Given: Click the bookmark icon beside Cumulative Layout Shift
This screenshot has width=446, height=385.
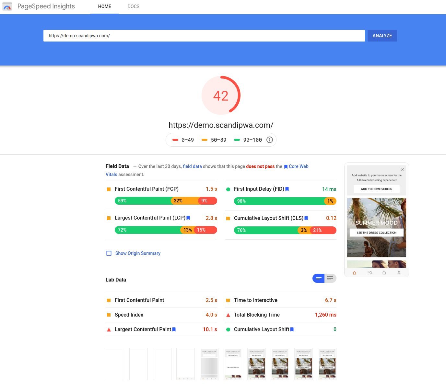Looking at the screenshot, I should [x=306, y=218].
